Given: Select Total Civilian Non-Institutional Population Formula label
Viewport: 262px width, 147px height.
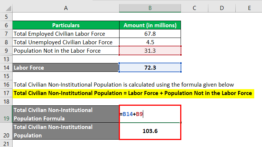Looking at the screenshot, I should [66, 114].
